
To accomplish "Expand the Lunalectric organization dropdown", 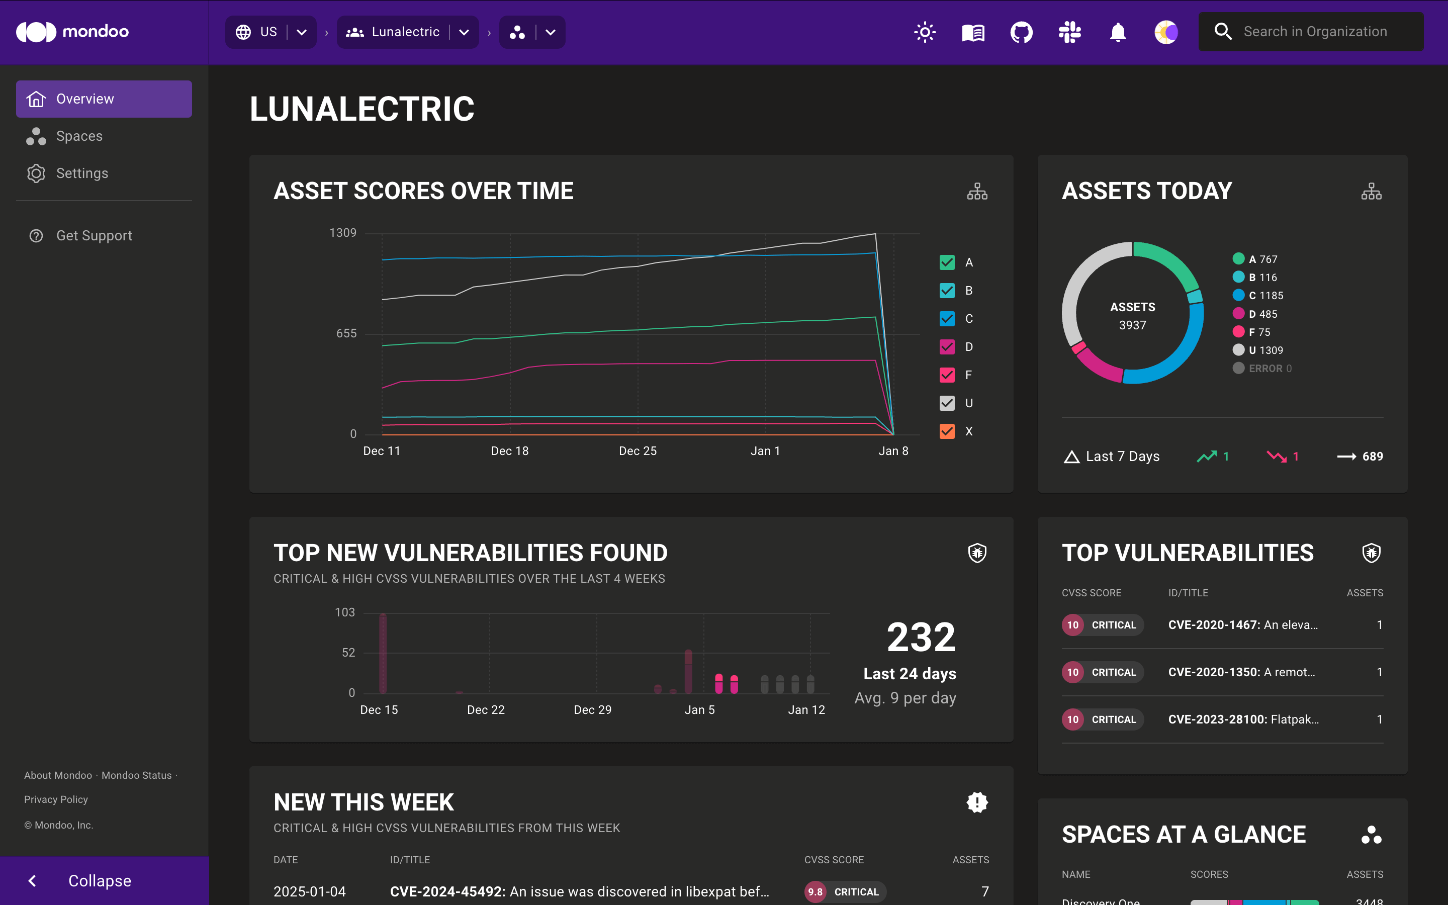I will pos(466,31).
